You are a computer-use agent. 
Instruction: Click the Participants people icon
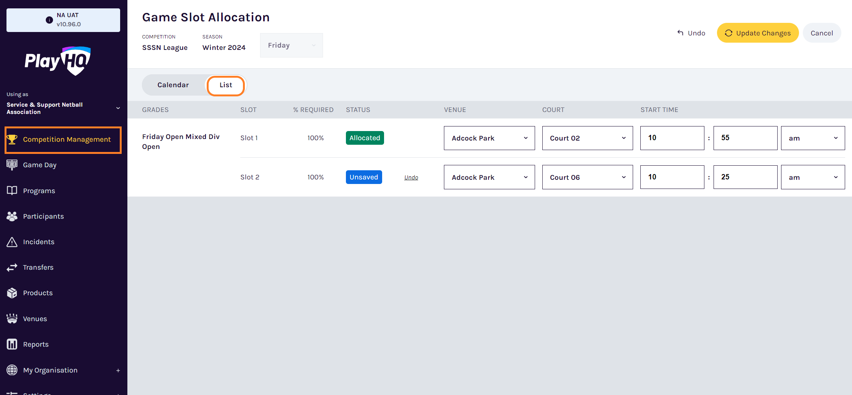(x=12, y=216)
